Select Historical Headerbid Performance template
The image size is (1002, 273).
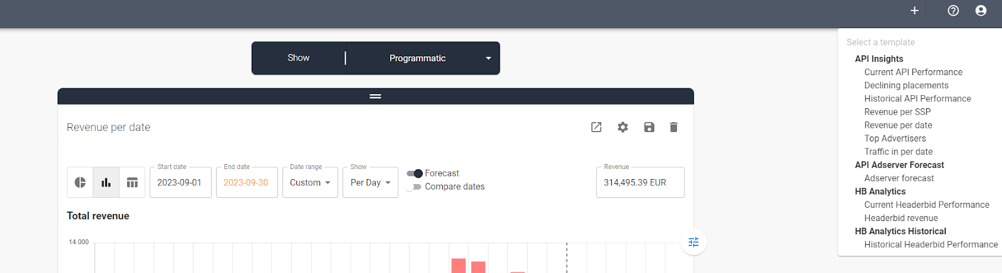point(931,244)
